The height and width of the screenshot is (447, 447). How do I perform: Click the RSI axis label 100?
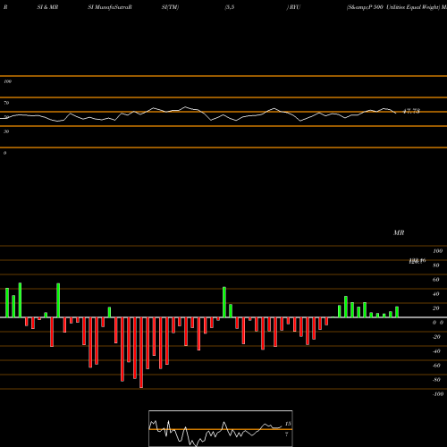coord(7,81)
